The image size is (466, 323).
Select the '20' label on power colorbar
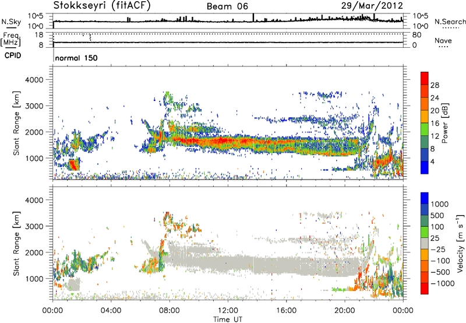435,111
